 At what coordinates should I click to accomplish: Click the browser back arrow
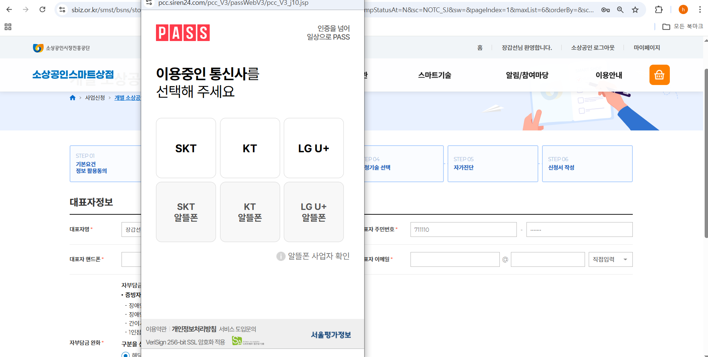click(x=9, y=10)
